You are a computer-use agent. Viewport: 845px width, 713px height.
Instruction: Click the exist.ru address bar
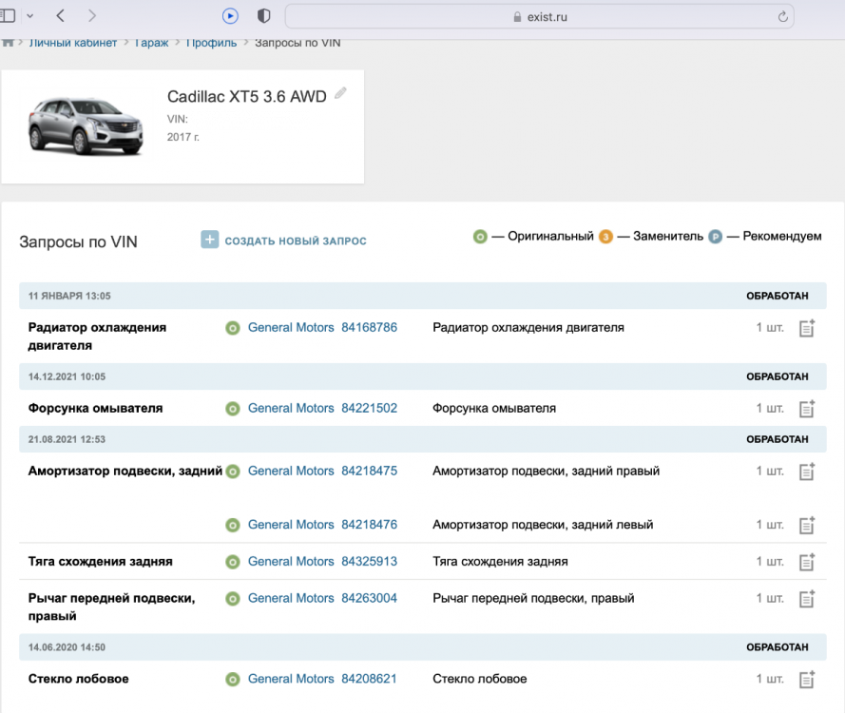tap(539, 16)
